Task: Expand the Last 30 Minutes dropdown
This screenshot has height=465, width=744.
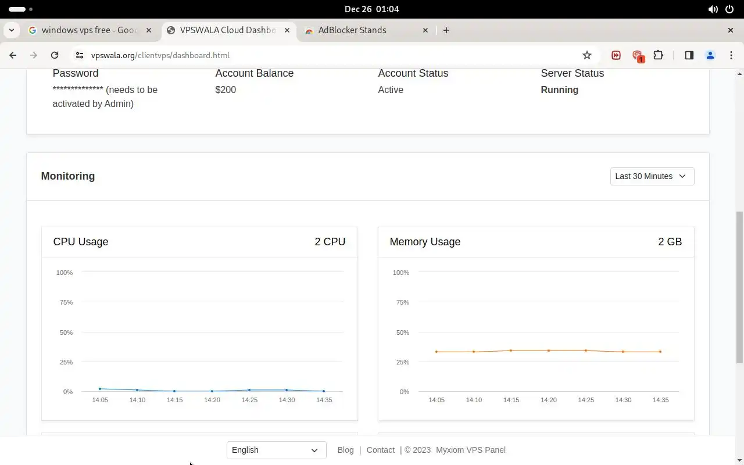Action: (652, 176)
